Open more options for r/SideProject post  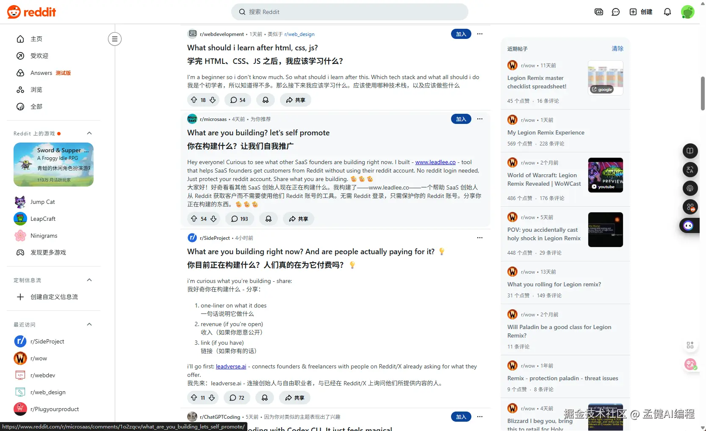tap(480, 238)
